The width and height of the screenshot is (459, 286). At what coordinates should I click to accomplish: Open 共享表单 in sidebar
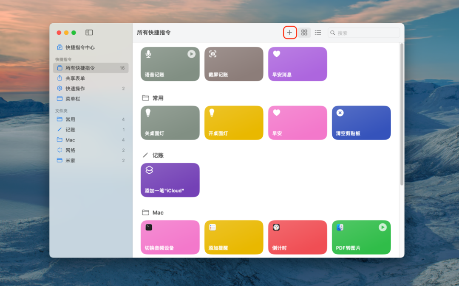tap(91, 78)
